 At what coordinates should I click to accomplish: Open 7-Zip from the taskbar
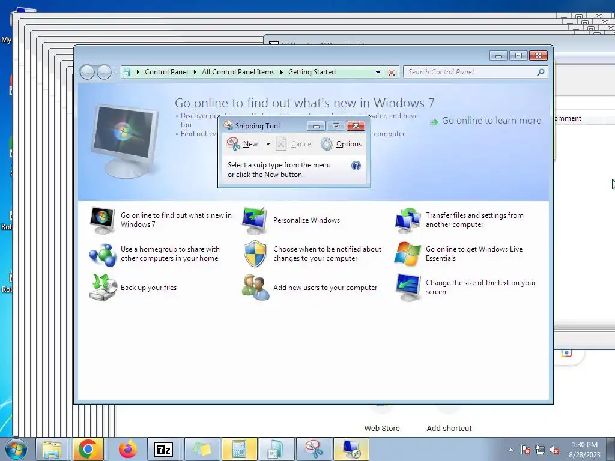[163, 449]
